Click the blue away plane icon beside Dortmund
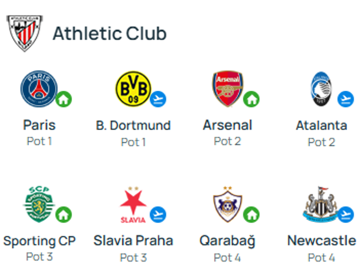The height and width of the screenshot is (280, 358). point(158,99)
